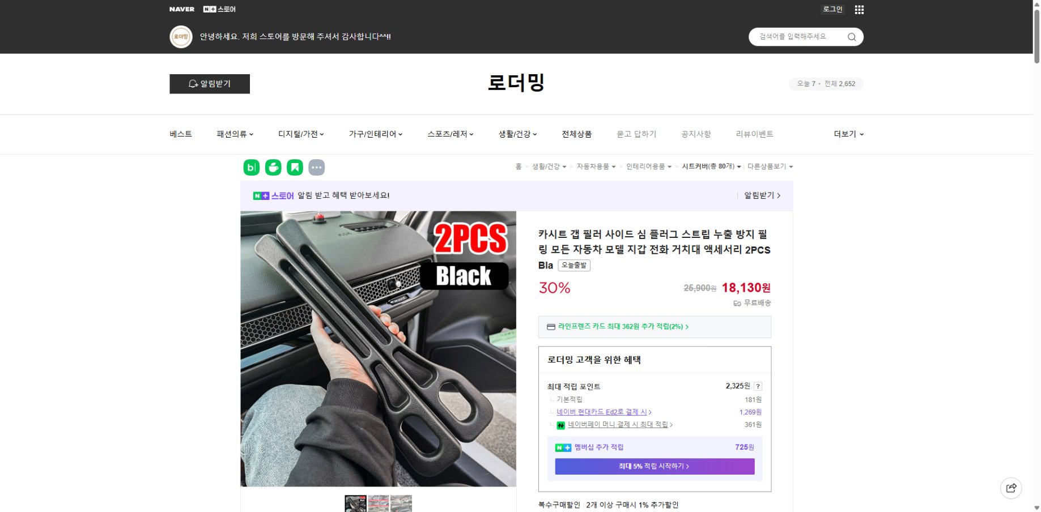The width and height of the screenshot is (1041, 512).
Task: Click the question mark beside 최대 적립 포인트
Action: pyautogui.click(x=759, y=386)
